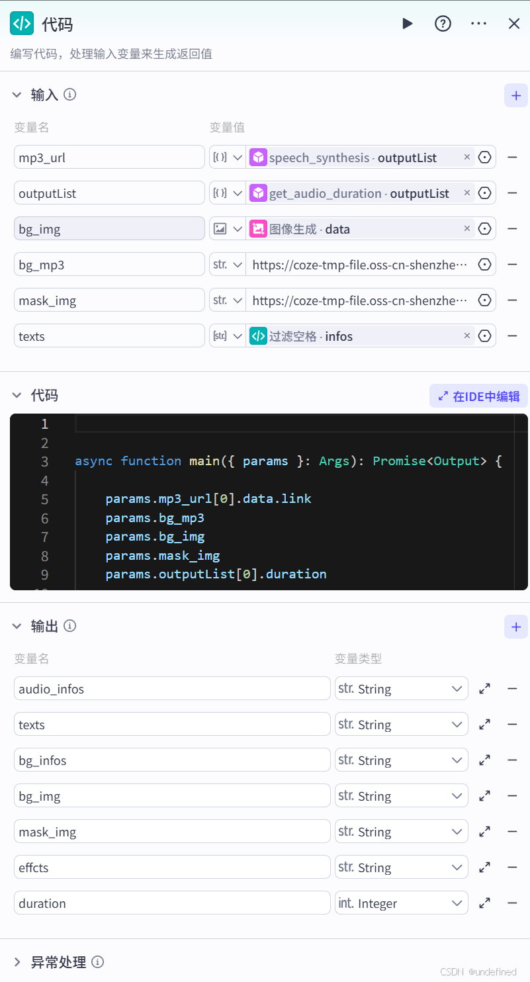Open type dropdown for mp3_url row
Viewport: 530px width, 982px height.
pyautogui.click(x=228, y=157)
